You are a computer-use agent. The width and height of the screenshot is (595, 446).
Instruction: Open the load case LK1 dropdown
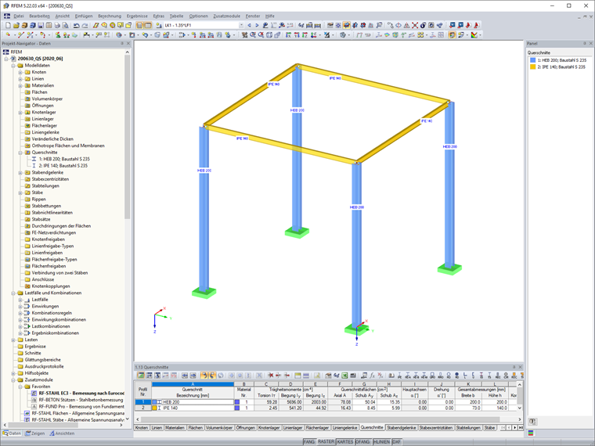pos(241,25)
